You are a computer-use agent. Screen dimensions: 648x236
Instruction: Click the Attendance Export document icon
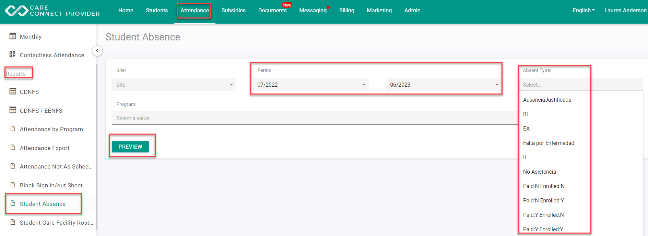(13, 148)
